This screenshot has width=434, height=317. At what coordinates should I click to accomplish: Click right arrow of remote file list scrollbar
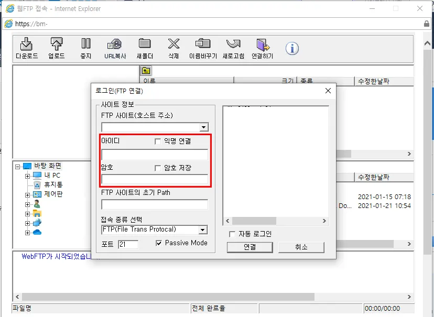pos(409,154)
